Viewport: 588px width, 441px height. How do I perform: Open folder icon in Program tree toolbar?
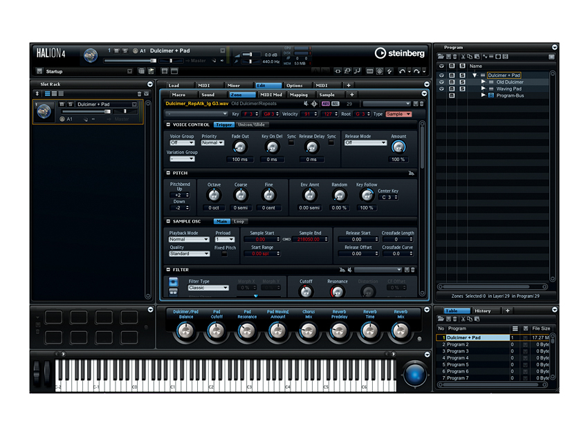[x=441, y=57]
